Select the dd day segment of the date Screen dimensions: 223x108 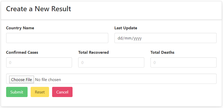coord(120,38)
